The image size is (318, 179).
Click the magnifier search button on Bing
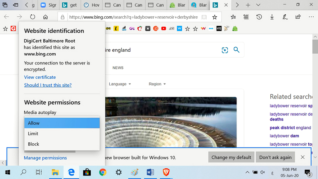237,50
